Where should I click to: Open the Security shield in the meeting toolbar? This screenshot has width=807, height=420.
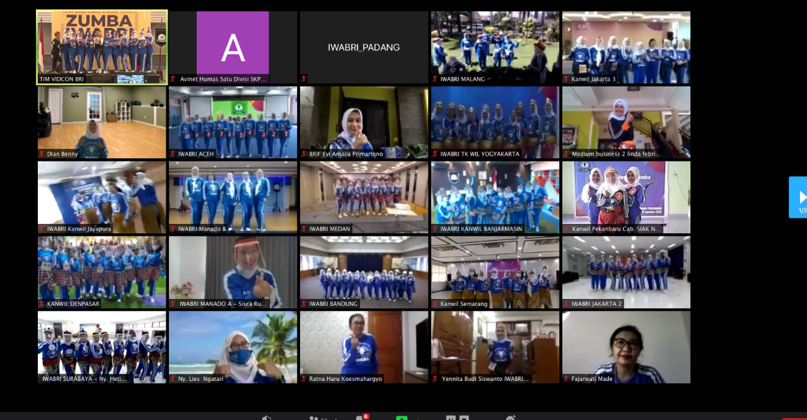(267, 418)
